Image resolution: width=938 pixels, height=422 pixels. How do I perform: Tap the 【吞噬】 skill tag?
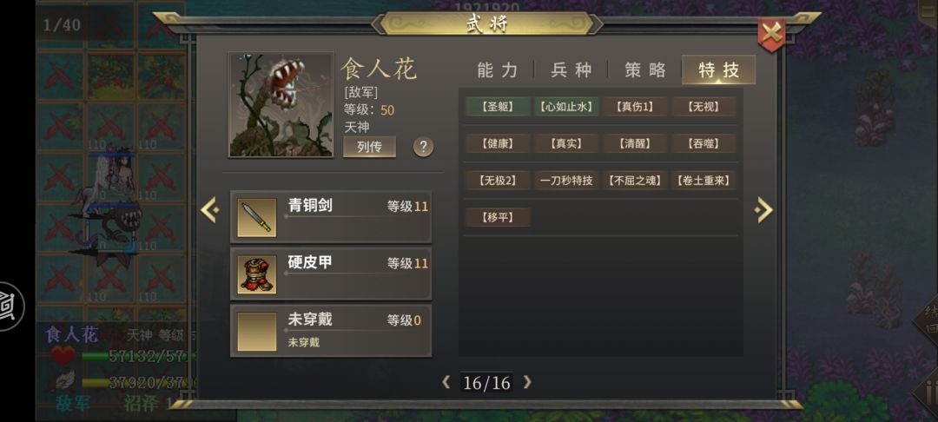(703, 143)
